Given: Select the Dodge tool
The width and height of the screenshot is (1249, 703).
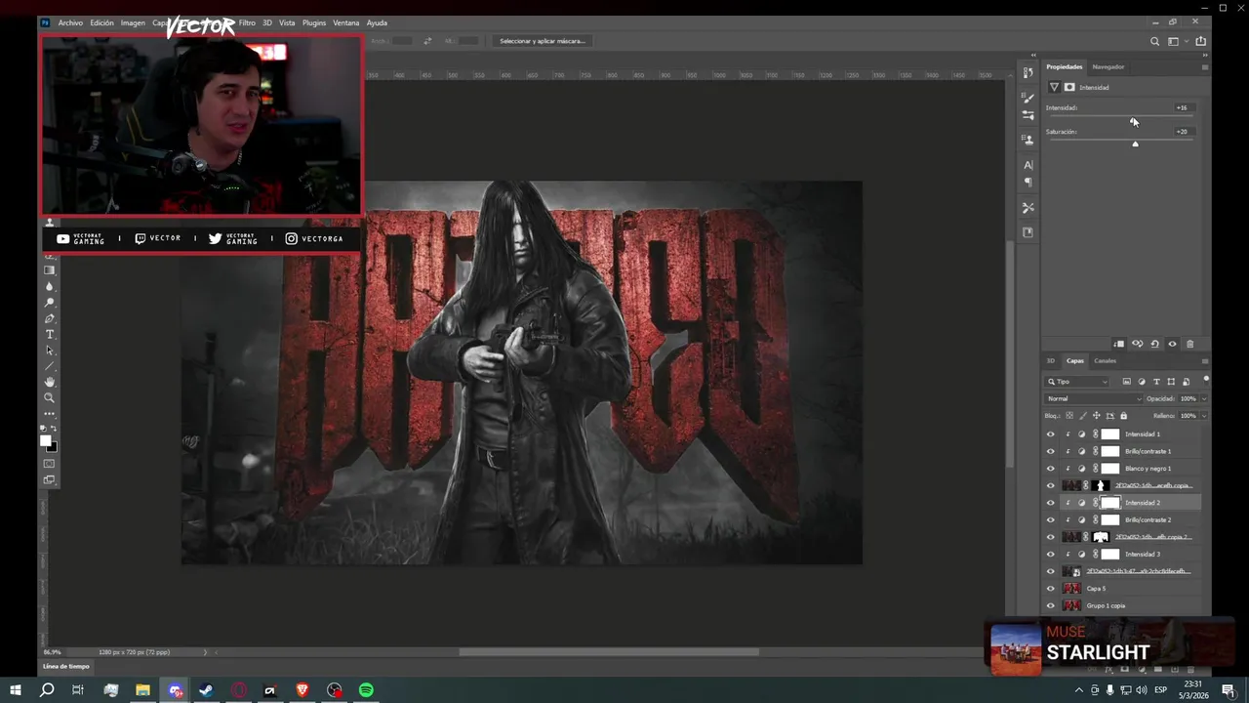Looking at the screenshot, I should (50, 303).
